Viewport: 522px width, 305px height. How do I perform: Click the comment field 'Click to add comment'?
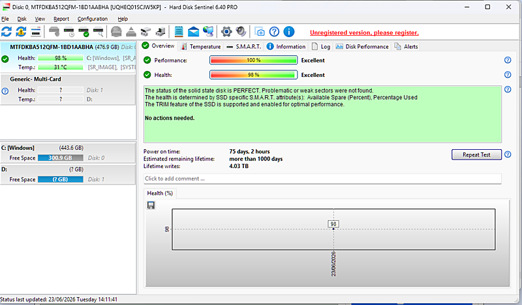(x=322, y=179)
